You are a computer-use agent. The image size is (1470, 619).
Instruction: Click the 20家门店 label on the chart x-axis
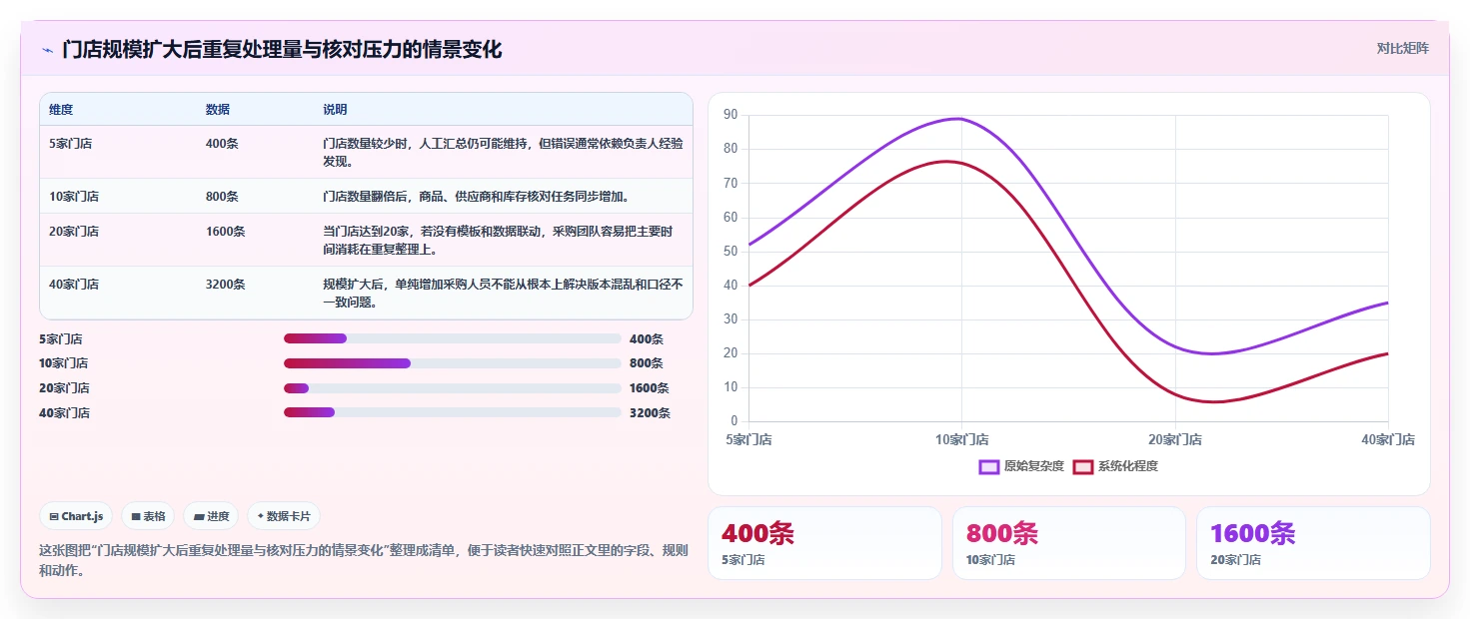[x=1175, y=439]
